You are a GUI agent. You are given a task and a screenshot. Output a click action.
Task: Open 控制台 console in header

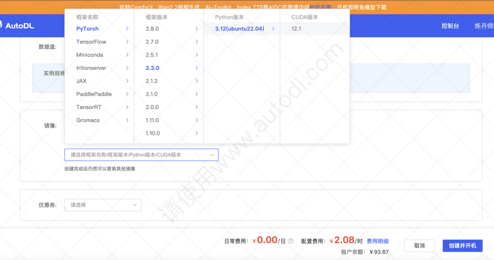(450, 26)
